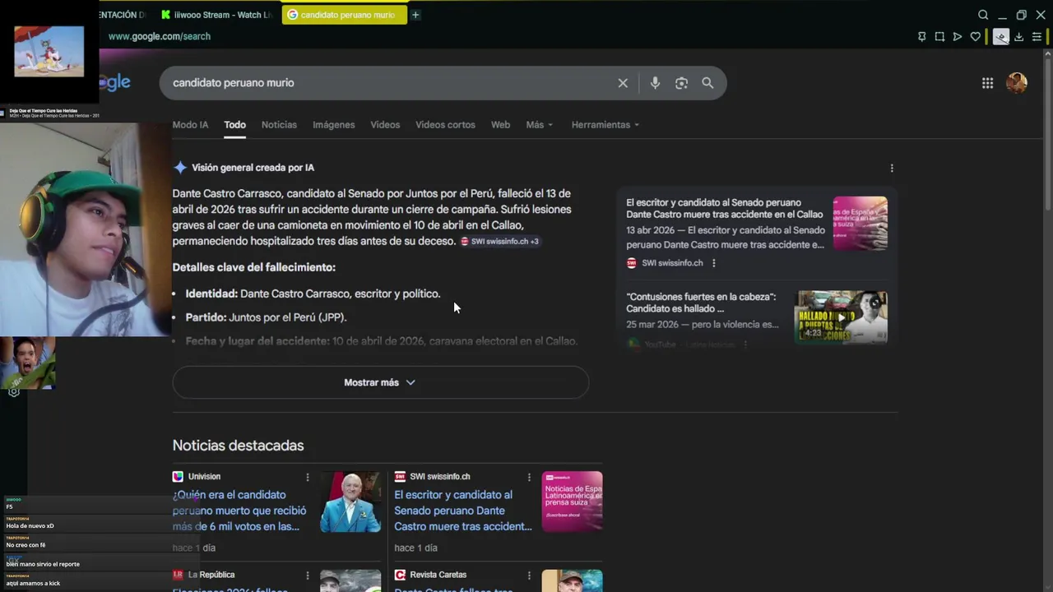The height and width of the screenshot is (592, 1053).
Task: Click the 'Detalles clave del fallecimiento:' heading
Action: pyautogui.click(x=253, y=267)
